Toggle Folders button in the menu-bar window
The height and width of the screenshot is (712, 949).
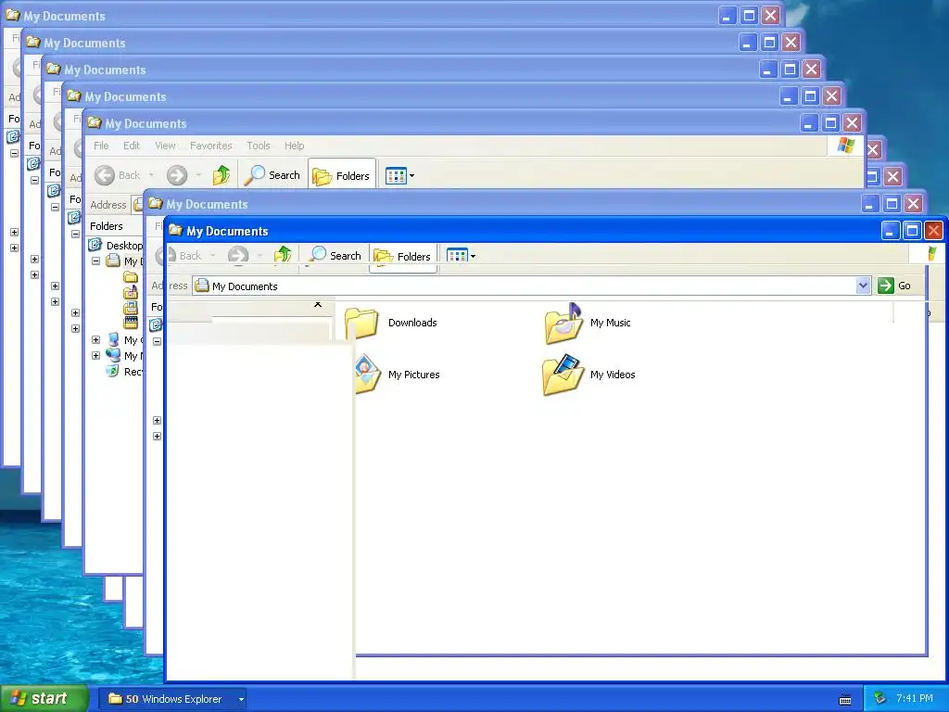(341, 175)
